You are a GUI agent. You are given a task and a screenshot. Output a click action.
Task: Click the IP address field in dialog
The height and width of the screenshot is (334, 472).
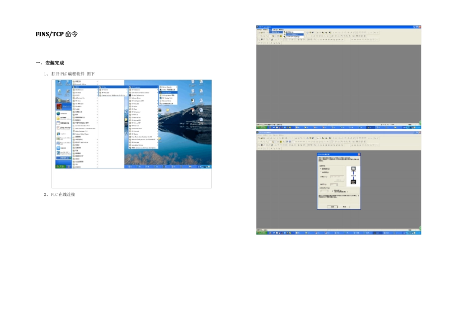[337, 176]
